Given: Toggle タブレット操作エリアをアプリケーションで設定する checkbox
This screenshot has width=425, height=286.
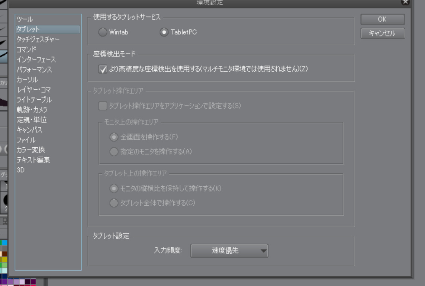Looking at the screenshot, I should click(x=103, y=106).
